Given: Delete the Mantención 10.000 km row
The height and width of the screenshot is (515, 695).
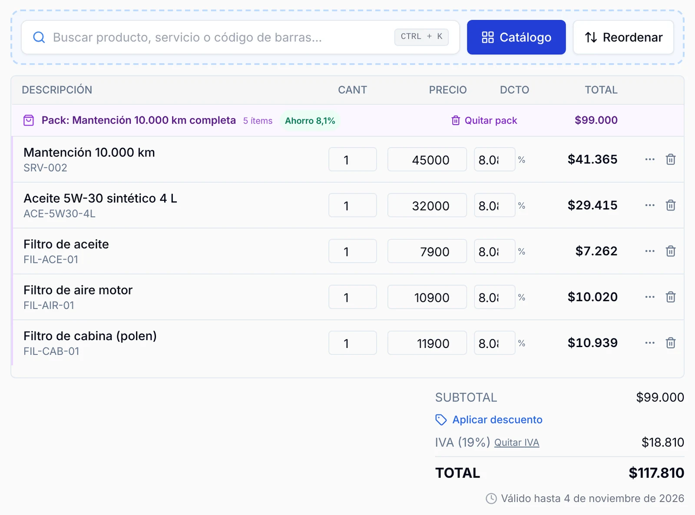Looking at the screenshot, I should coord(671,159).
